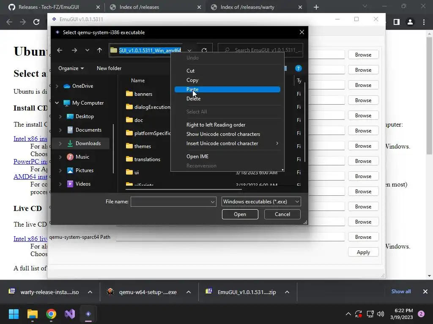Open recent locations chevron in file dialog

[x=87, y=50]
